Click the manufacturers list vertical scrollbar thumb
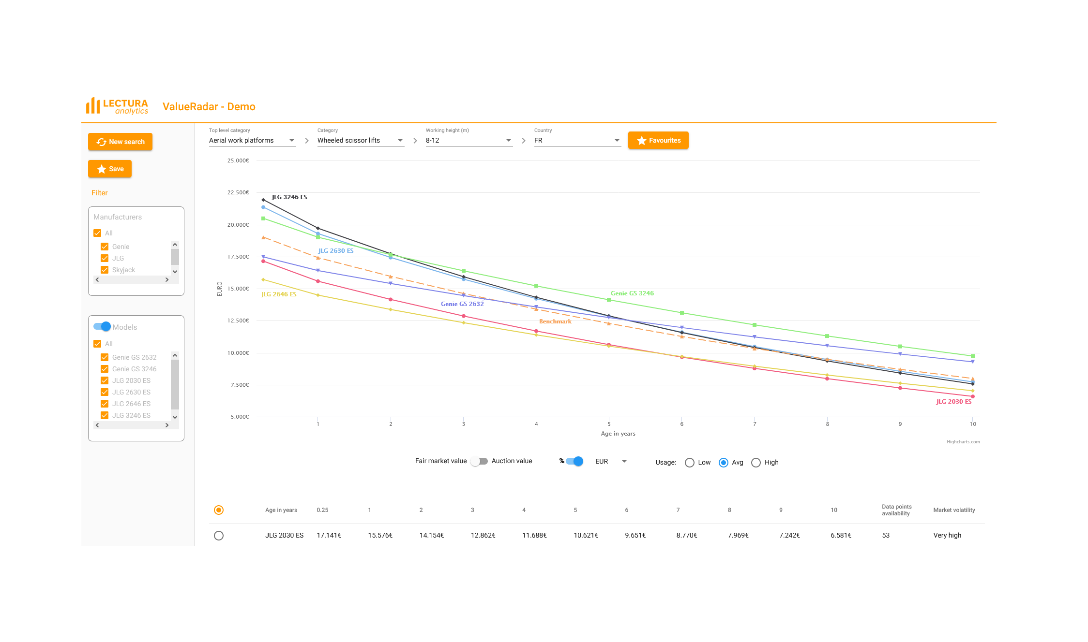This screenshot has height=642, width=1088. [x=175, y=257]
